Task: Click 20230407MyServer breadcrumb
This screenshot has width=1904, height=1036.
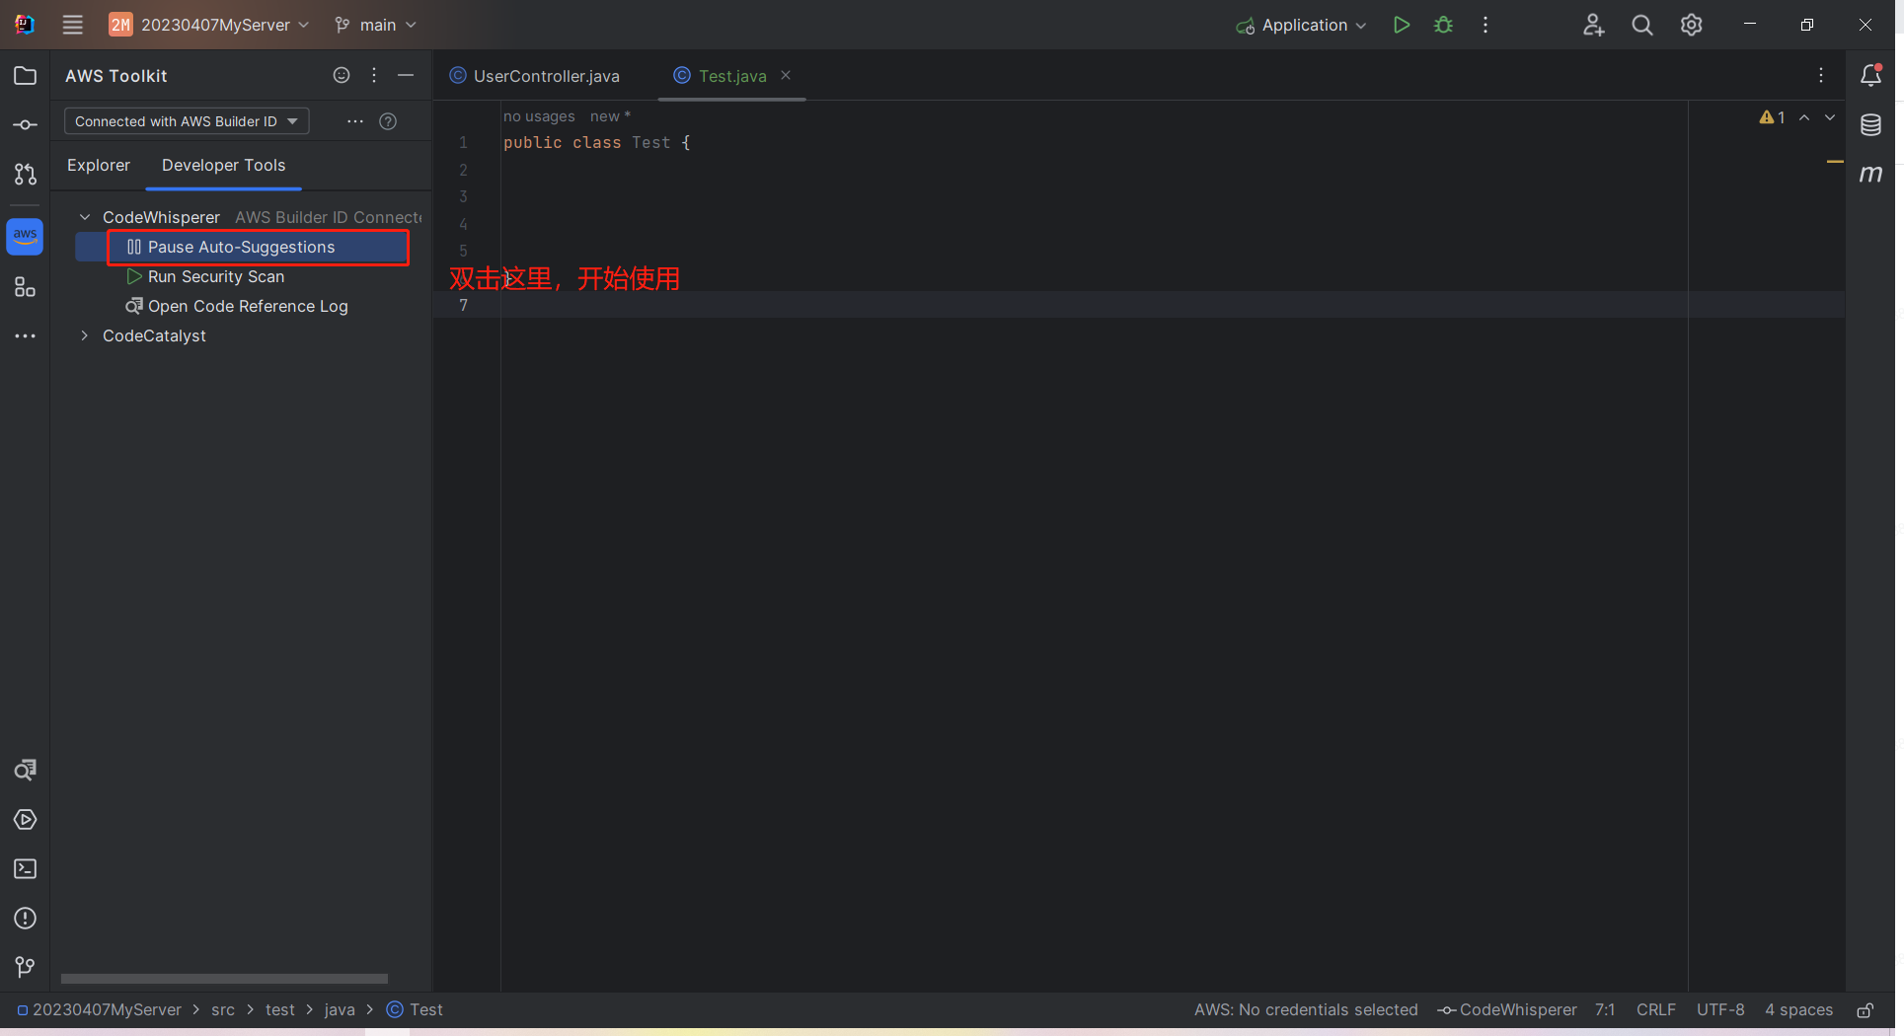Action: pos(99,1010)
